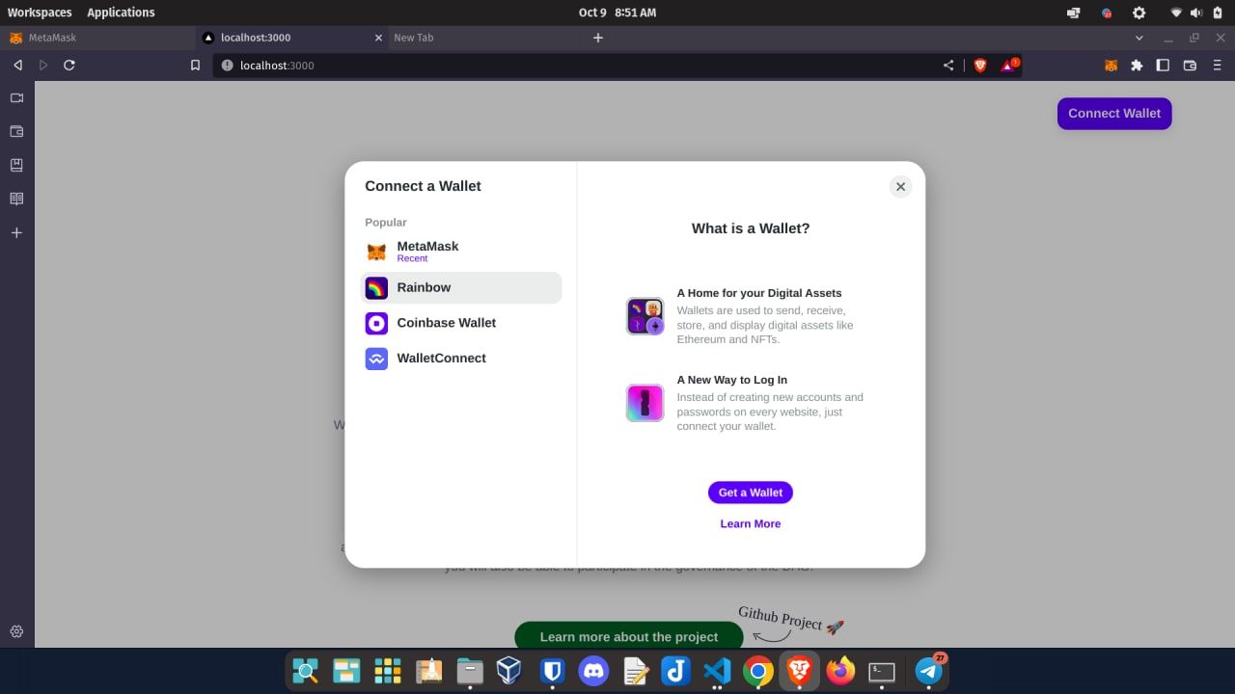
Task: Open the app grid launcher in dock
Action: pos(388,671)
